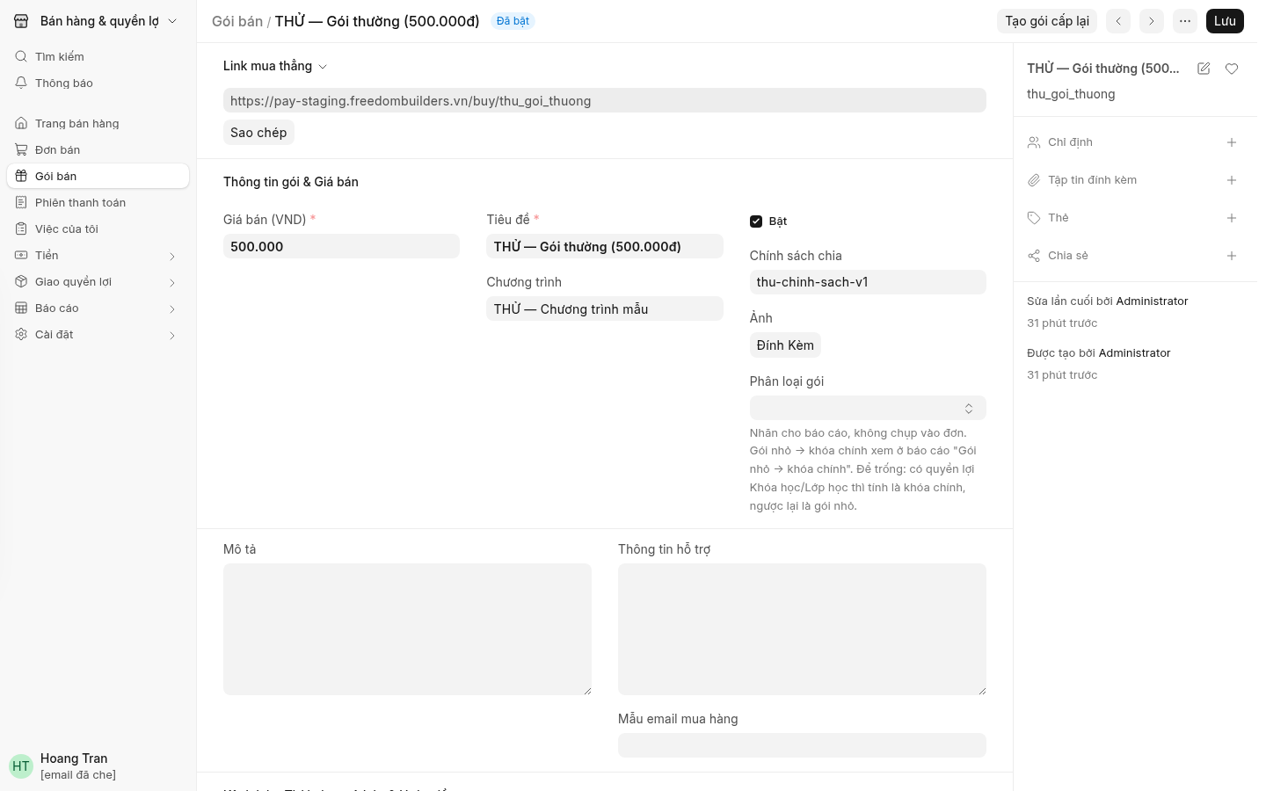Viewport: 1266px width, 791px height.
Task: Click the Giá bán (VND) input field
Action: tap(341, 247)
